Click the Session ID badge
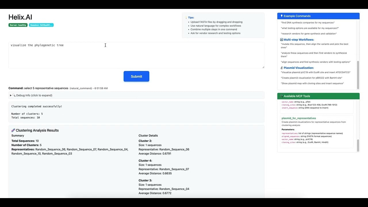This screenshot has width=368, height=207. pyautogui.click(x=41, y=25)
